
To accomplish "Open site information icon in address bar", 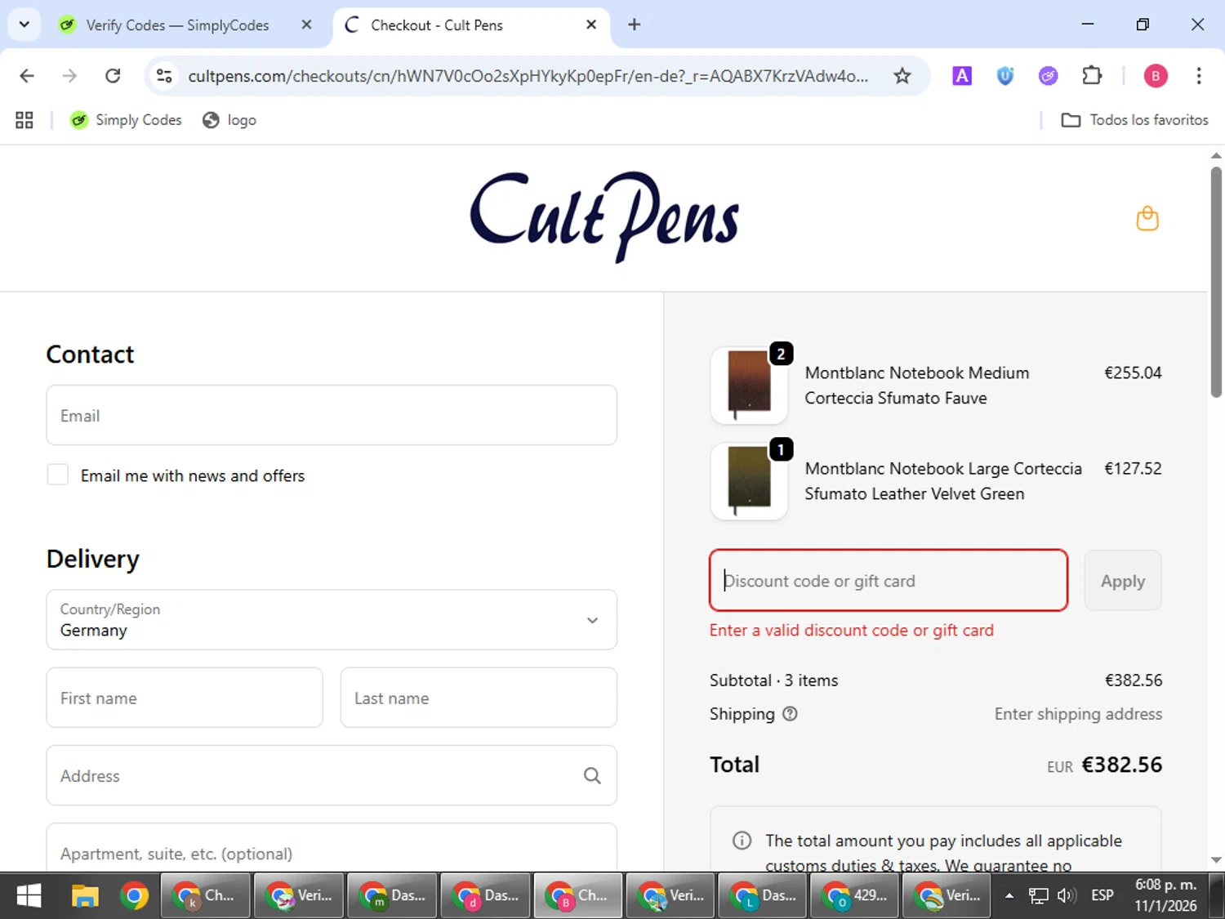I will pyautogui.click(x=164, y=76).
